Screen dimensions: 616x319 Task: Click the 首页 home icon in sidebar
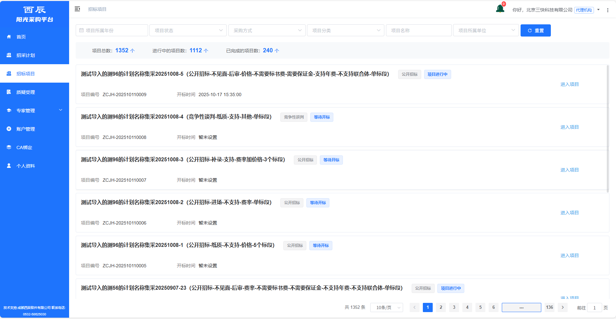9,37
